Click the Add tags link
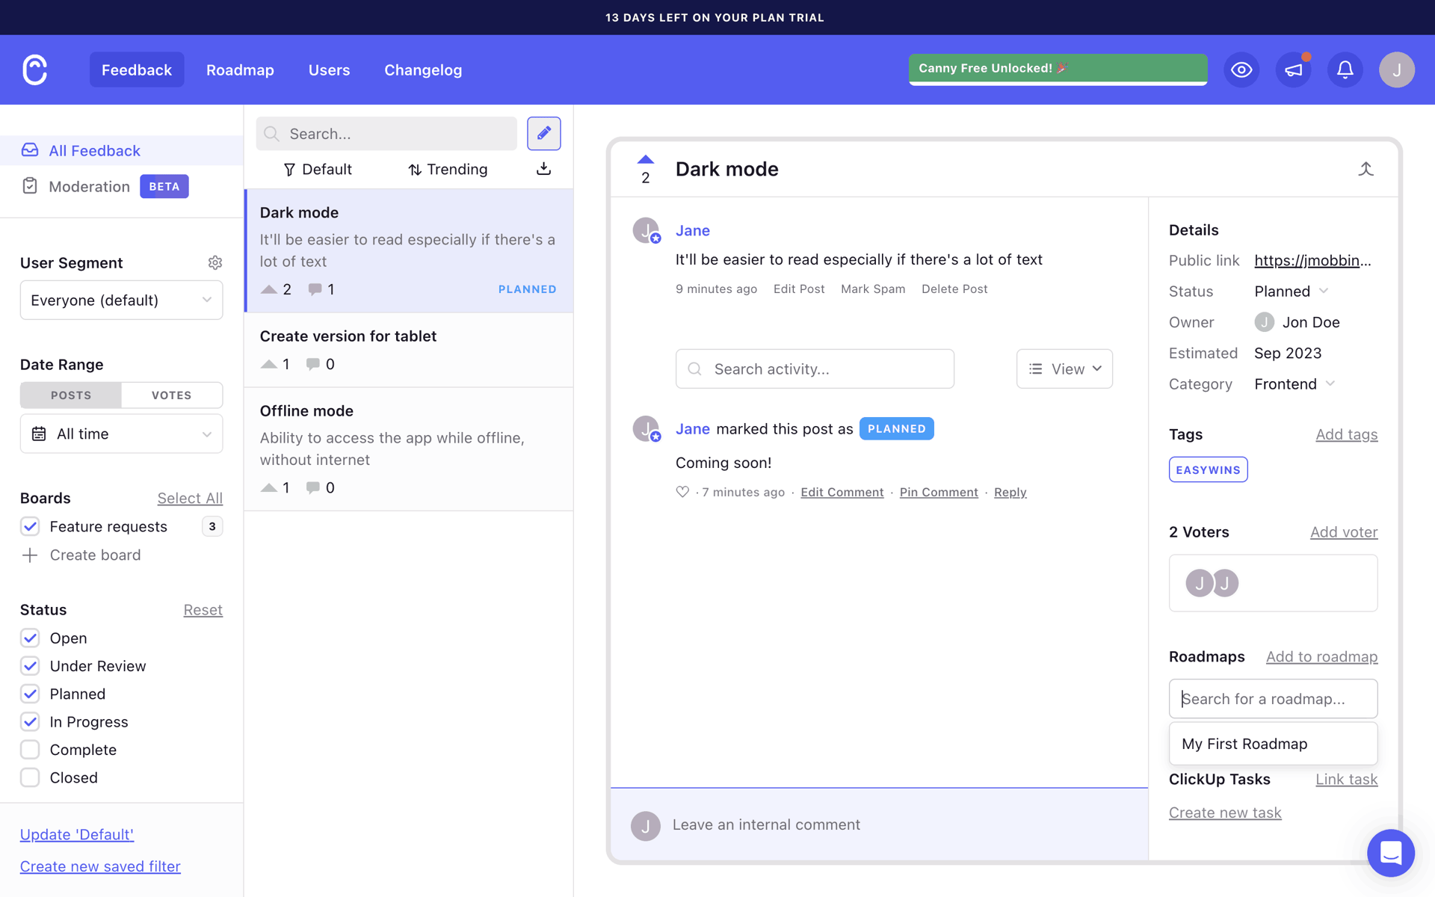Screen dimensions: 1435x897 1346,434
